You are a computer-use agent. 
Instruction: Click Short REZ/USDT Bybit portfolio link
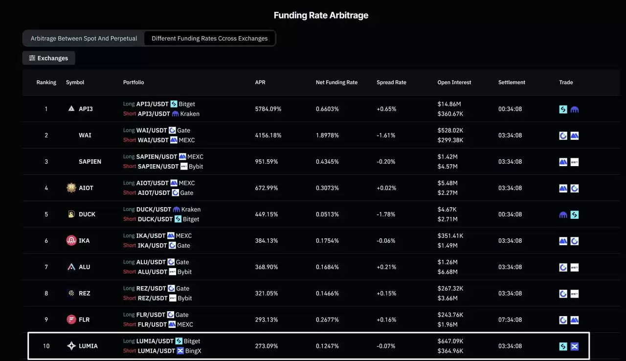tap(157, 298)
